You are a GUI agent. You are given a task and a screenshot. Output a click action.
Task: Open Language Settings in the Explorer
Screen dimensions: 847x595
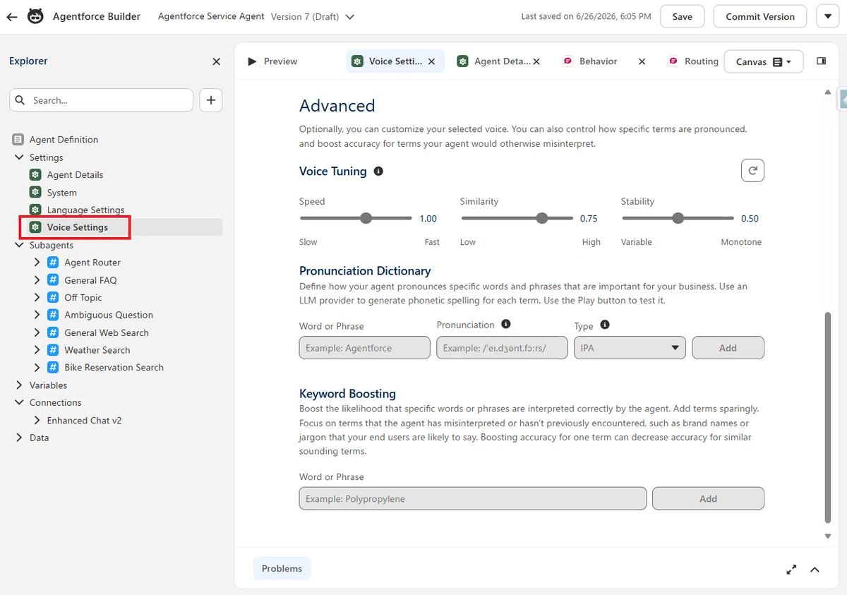(x=85, y=210)
